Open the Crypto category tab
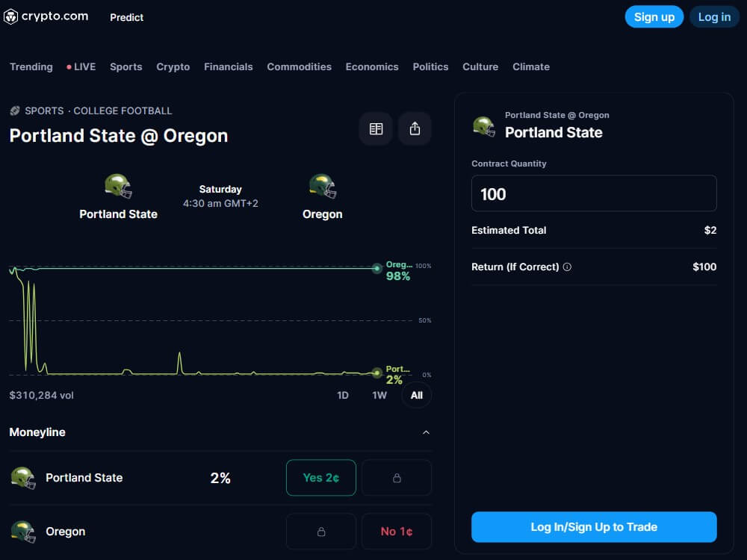The width and height of the screenshot is (747, 560). pyautogui.click(x=173, y=66)
